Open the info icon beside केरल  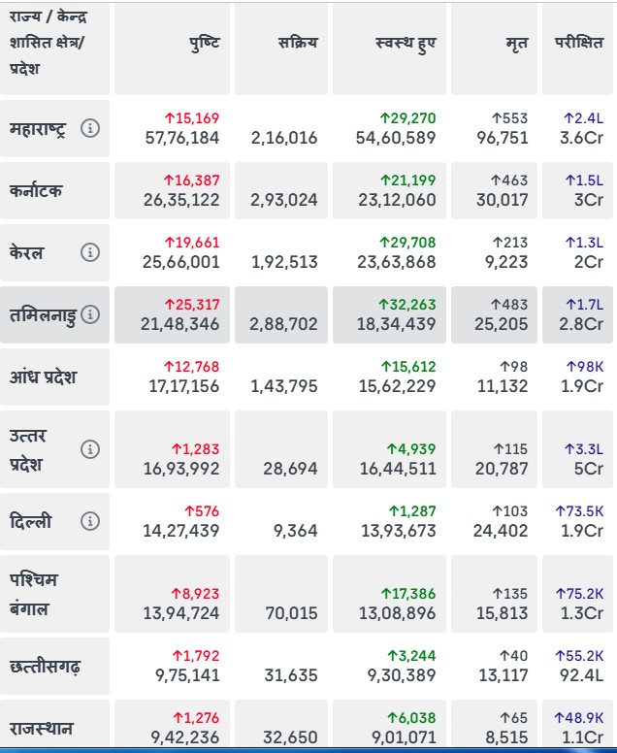point(90,252)
